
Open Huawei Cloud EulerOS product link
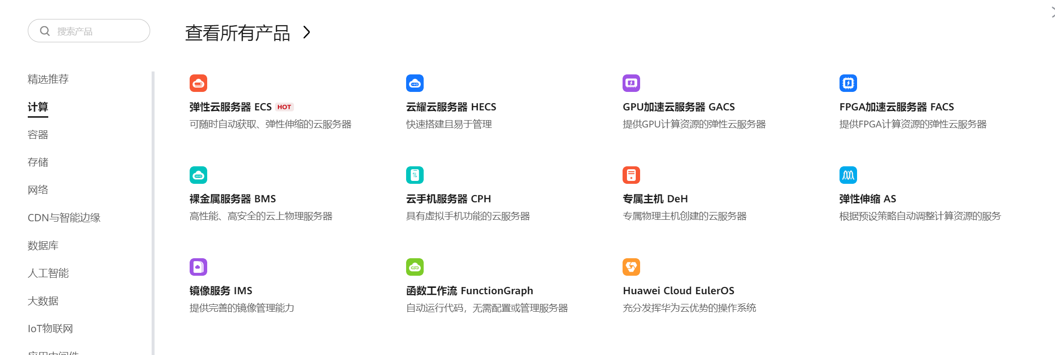click(x=679, y=291)
